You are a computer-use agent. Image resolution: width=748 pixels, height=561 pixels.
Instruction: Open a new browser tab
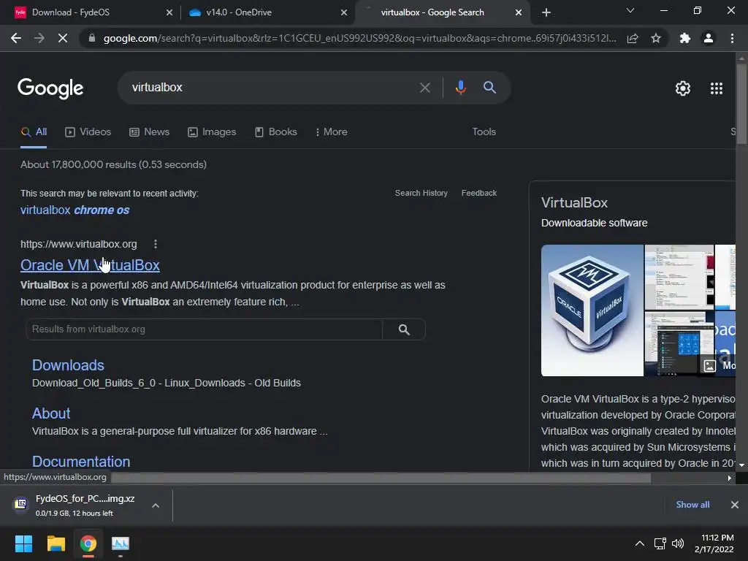pos(546,12)
